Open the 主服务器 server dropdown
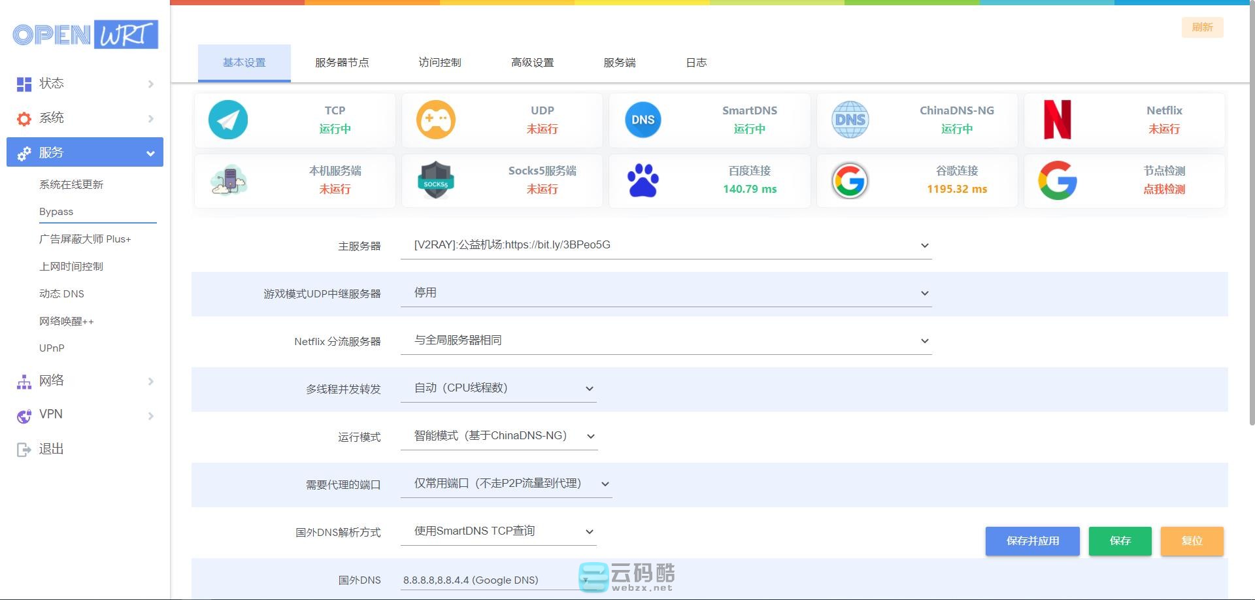 [x=665, y=245]
